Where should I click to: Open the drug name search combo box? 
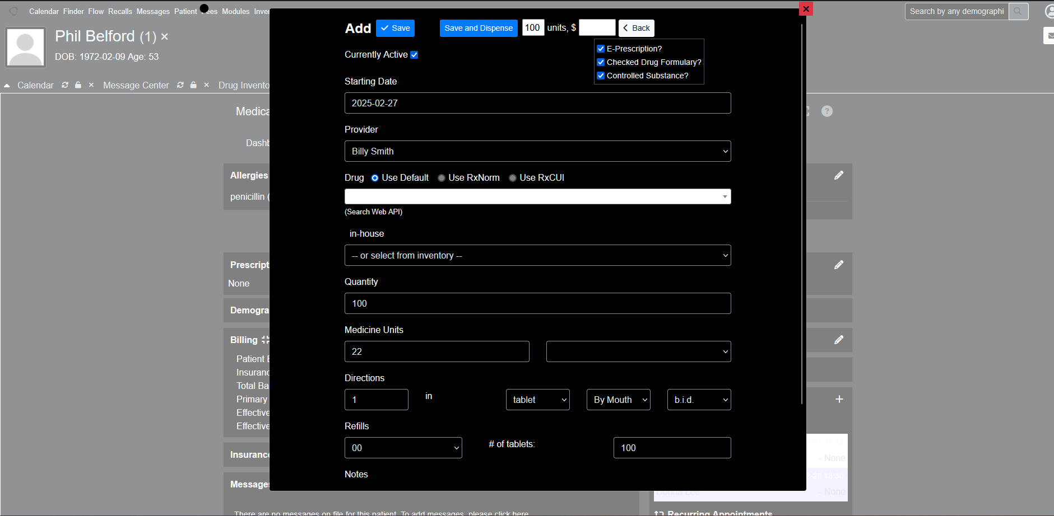point(538,196)
